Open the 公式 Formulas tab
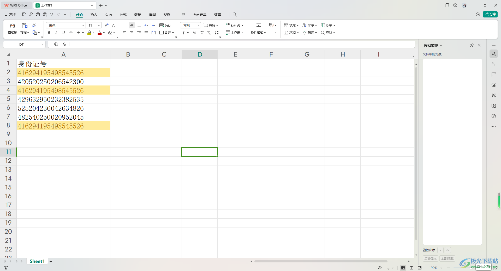 123,15
